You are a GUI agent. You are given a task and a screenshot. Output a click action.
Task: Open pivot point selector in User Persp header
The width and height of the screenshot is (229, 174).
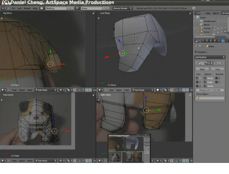tap(166, 90)
